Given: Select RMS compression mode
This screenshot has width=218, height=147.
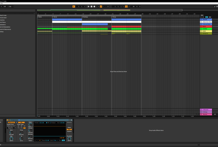Looking at the screenshot, I should 69,129.
